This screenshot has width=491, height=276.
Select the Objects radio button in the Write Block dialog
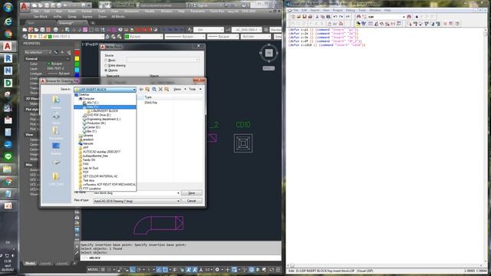[x=106, y=71]
